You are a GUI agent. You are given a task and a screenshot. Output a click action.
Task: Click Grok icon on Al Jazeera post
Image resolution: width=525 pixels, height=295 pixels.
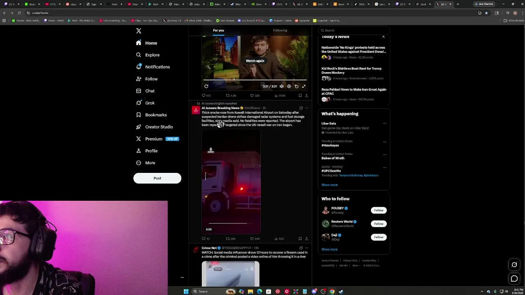click(301, 108)
